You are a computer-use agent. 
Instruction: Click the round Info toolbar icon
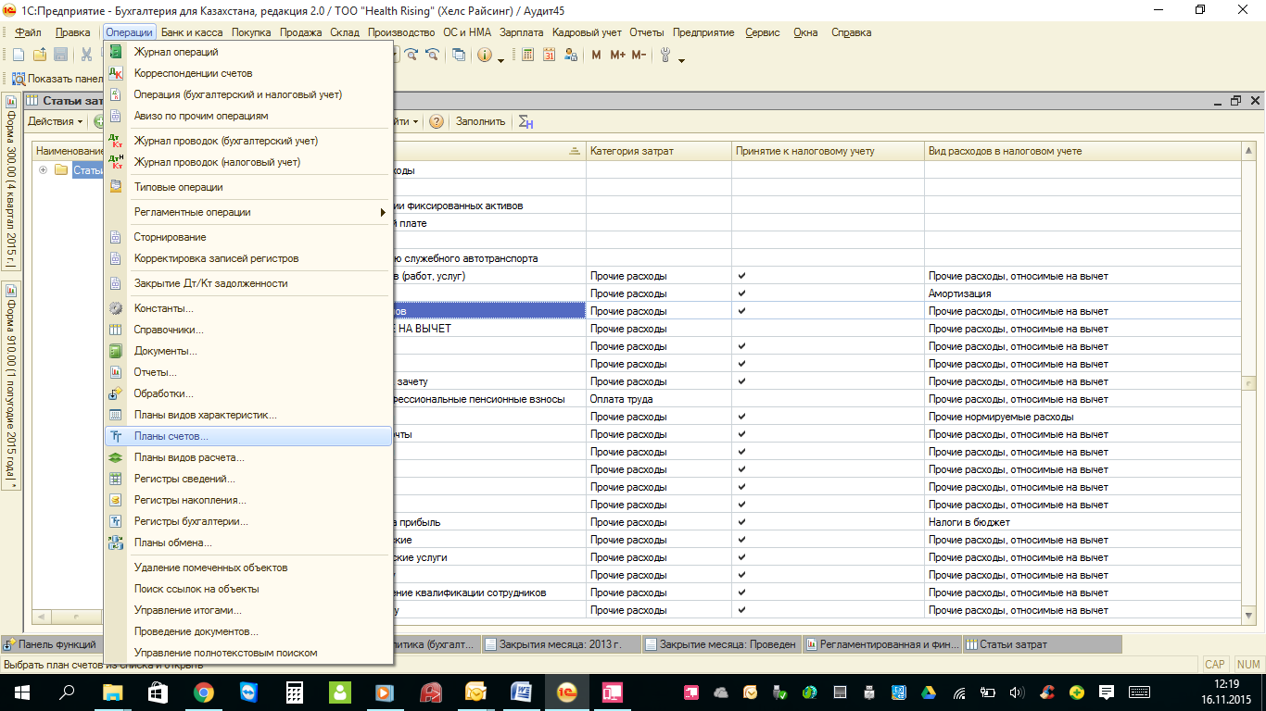coord(485,55)
